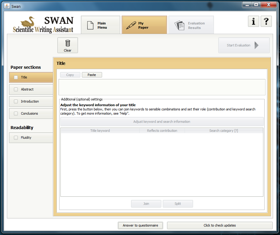
Task: Click Answer to questionnaire button
Action: click(140, 225)
